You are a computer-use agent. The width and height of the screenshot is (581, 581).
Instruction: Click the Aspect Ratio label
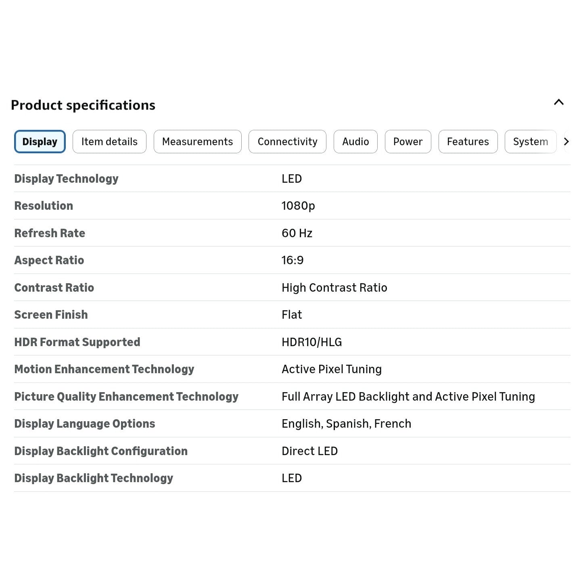pyautogui.click(x=49, y=260)
